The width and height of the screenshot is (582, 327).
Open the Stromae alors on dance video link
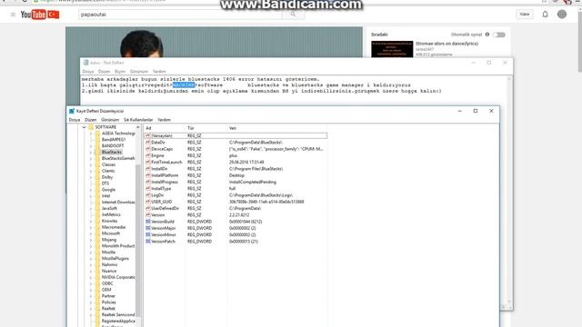(x=447, y=44)
